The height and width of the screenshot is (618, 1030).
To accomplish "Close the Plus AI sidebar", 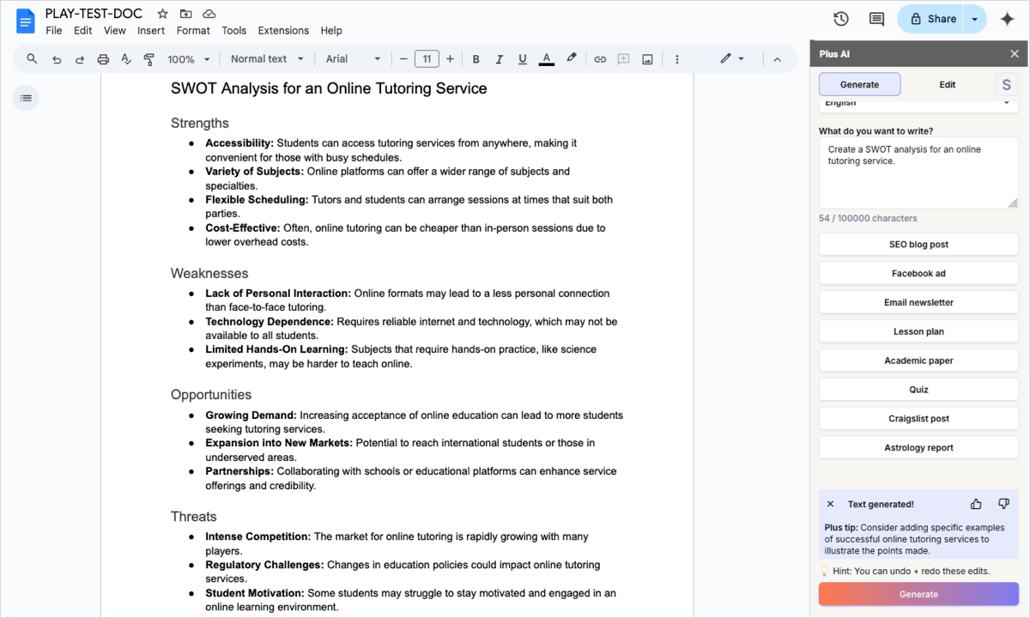I will click(x=1015, y=54).
